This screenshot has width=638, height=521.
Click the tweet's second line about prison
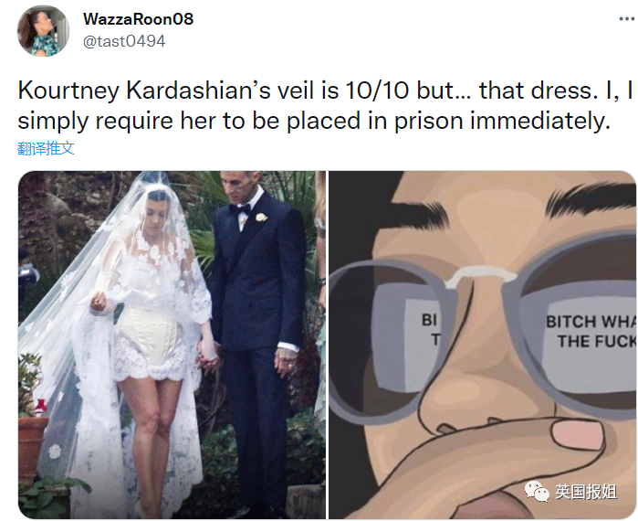pos(314,121)
